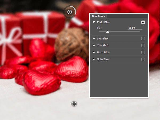Enable the Path Blur checkbox

point(143,53)
